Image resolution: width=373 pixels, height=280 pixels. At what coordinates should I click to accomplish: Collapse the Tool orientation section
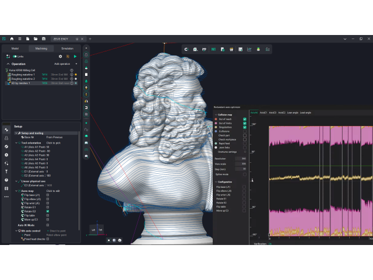pyautogui.click(x=17, y=142)
